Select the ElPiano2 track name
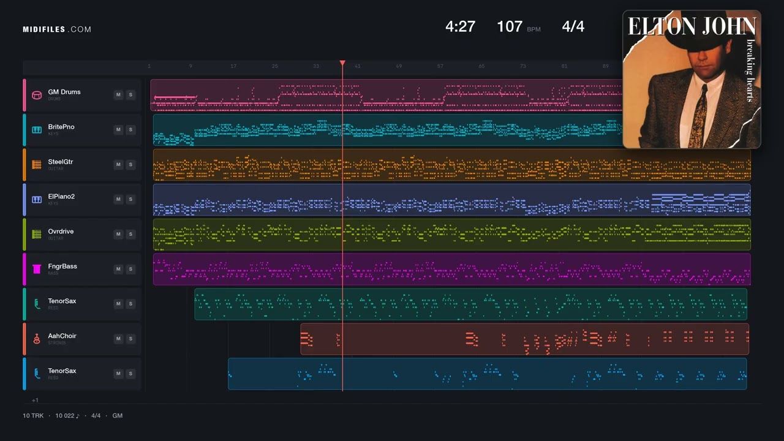This screenshot has width=784, height=441. [62, 197]
